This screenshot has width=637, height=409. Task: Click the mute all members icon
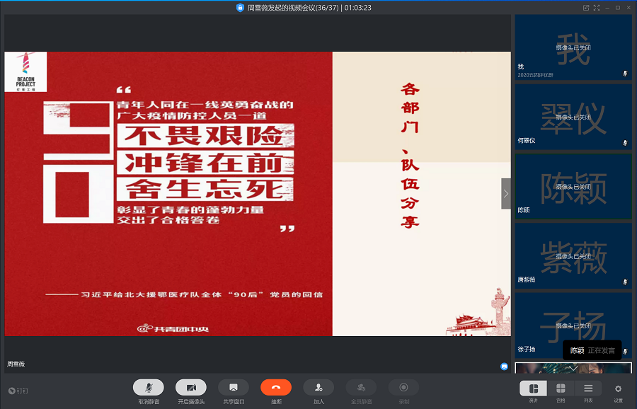[360, 388]
